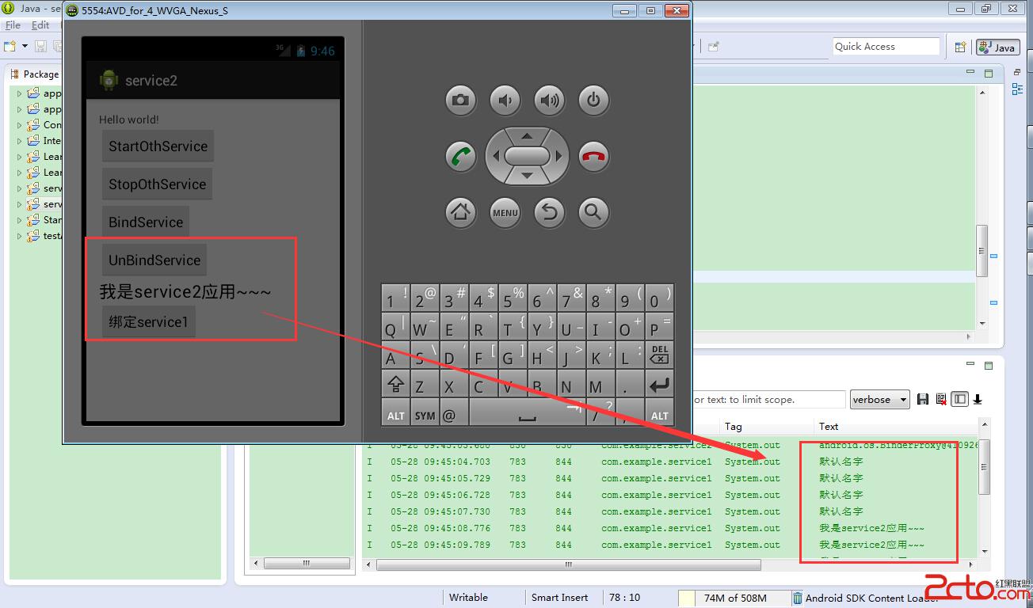The height and width of the screenshot is (608, 1033).
Task: Select the Package Explorer tab
Action: (x=35, y=74)
